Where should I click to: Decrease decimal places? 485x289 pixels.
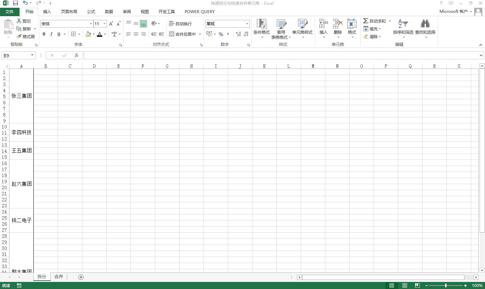246,34
